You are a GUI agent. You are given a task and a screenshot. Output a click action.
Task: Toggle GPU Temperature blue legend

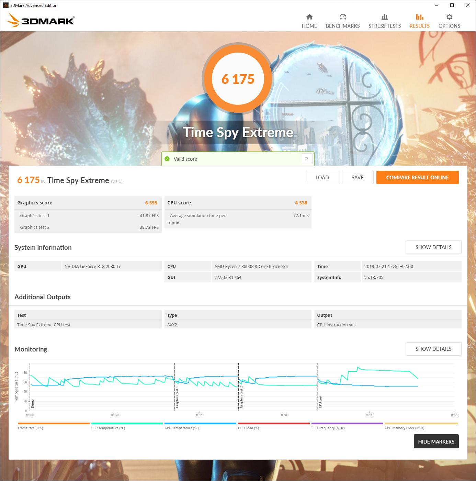click(200, 426)
